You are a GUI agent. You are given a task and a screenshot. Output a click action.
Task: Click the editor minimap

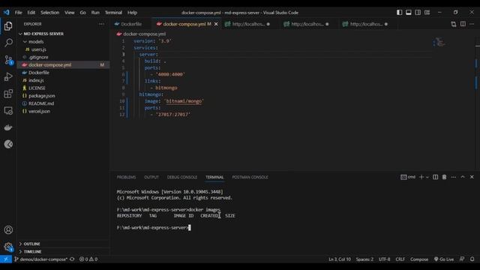tap(439, 42)
